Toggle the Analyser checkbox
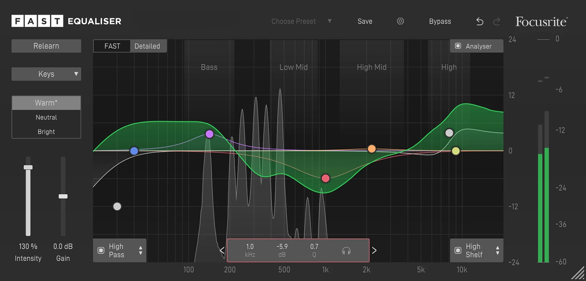586x281 pixels. coord(458,46)
